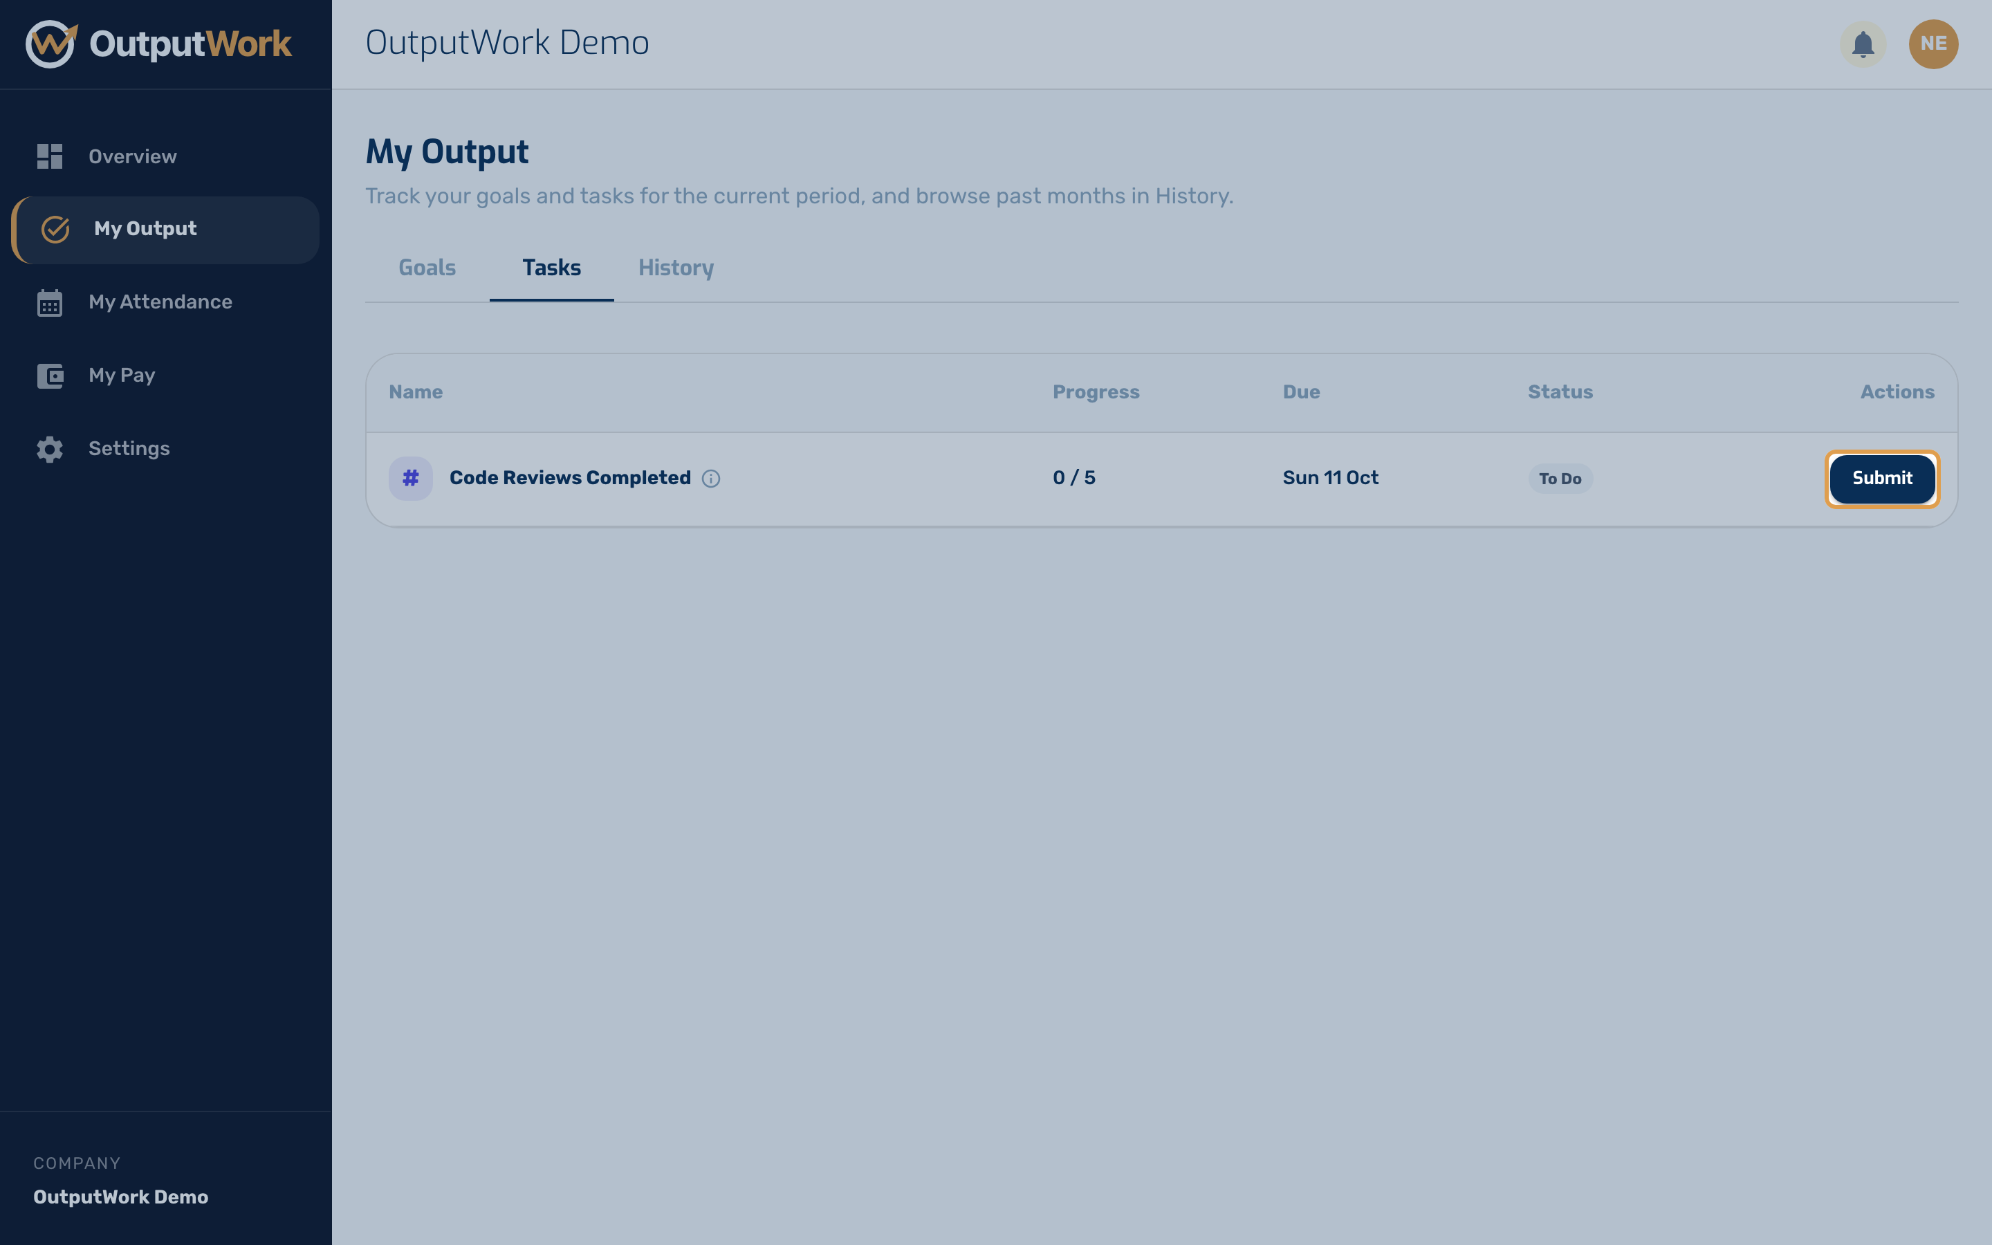This screenshot has width=1992, height=1245.
Task: Switch to the Goals tab
Action: tap(427, 268)
